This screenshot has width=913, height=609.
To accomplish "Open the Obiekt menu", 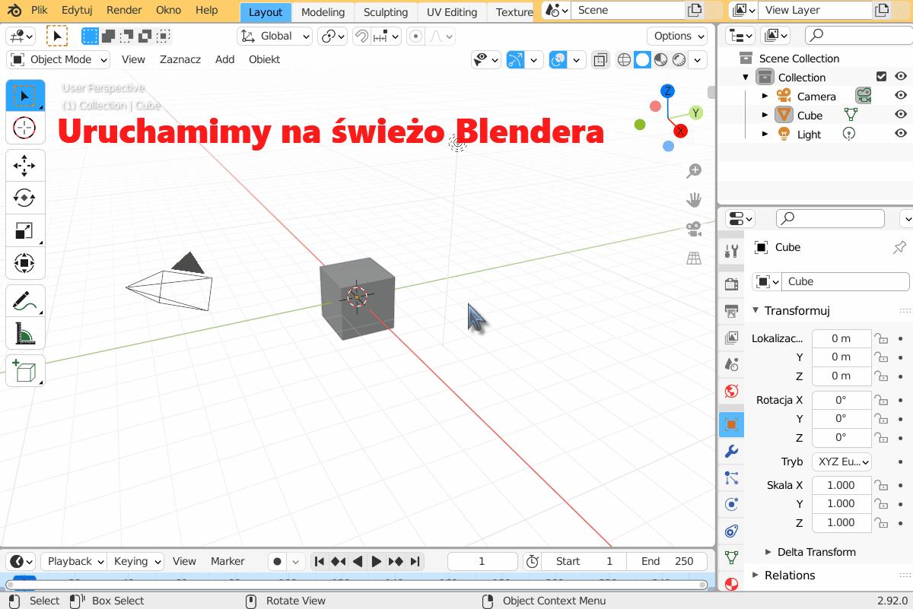I will pyautogui.click(x=265, y=59).
